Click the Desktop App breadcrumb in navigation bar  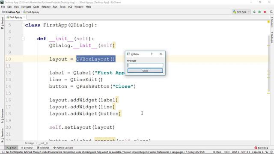coord(11,12)
